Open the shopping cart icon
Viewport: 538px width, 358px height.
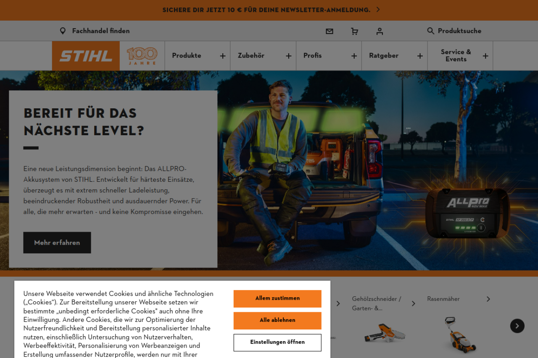pyautogui.click(x=354, y=31)
